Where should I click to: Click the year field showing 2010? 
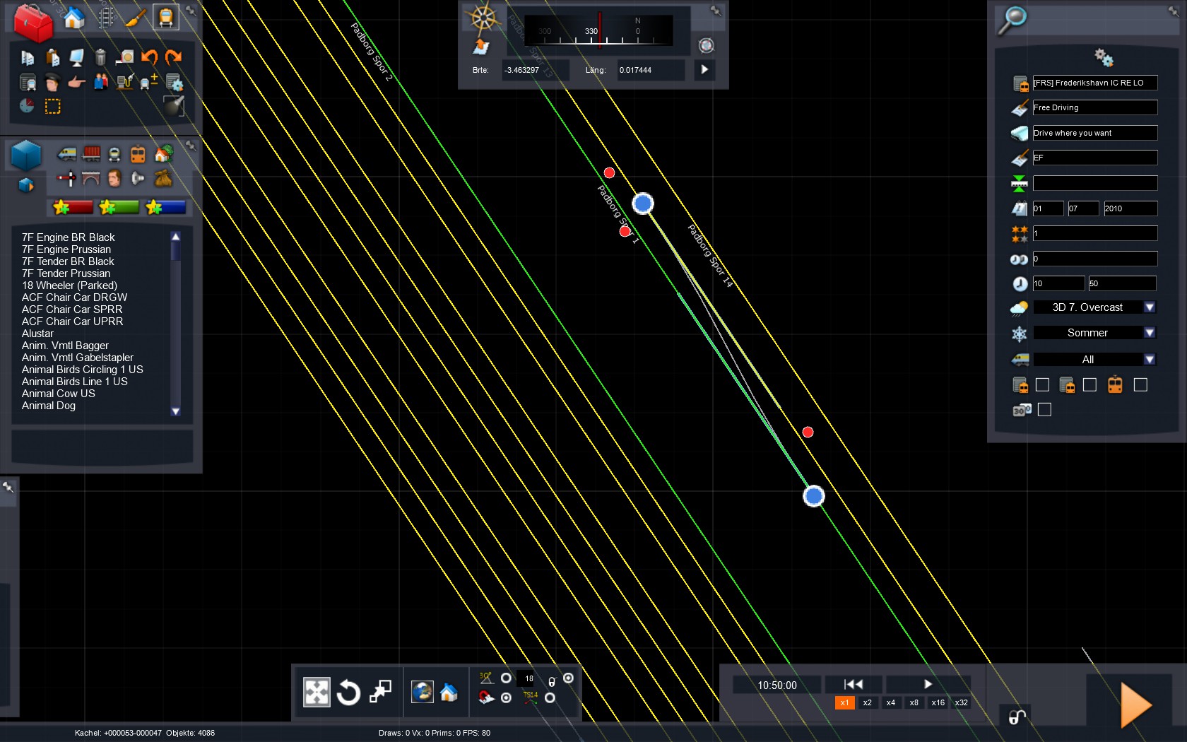(x=1130, y=208)
